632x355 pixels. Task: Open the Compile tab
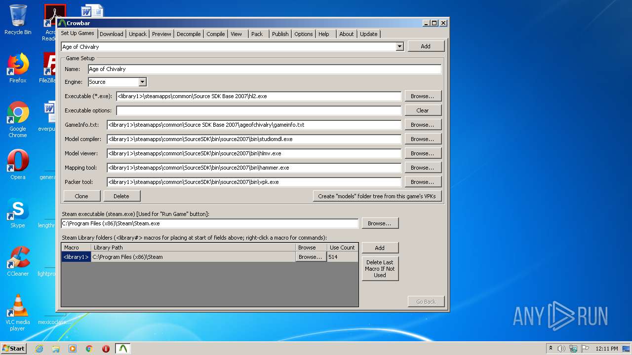coord(216,34)
